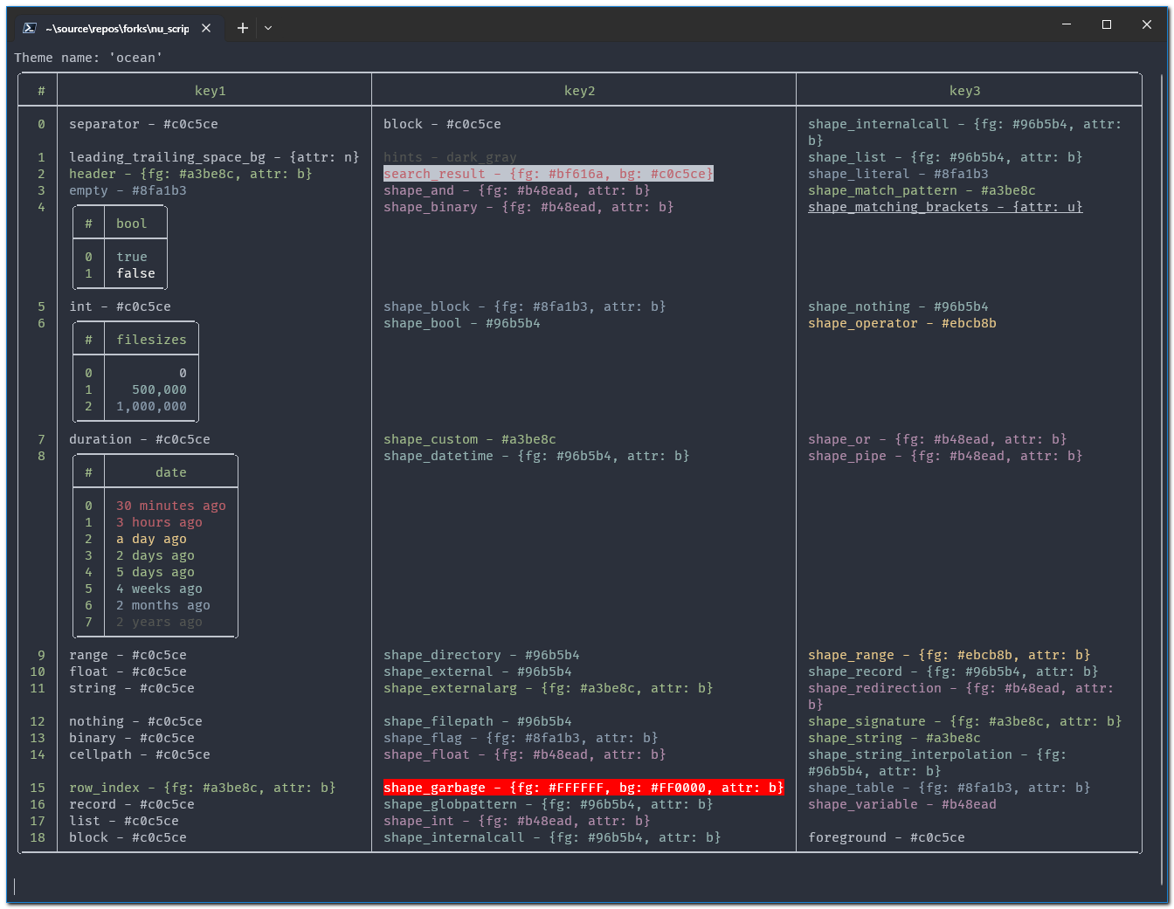Click the "30 minutes ago" date row

[171, 506]
